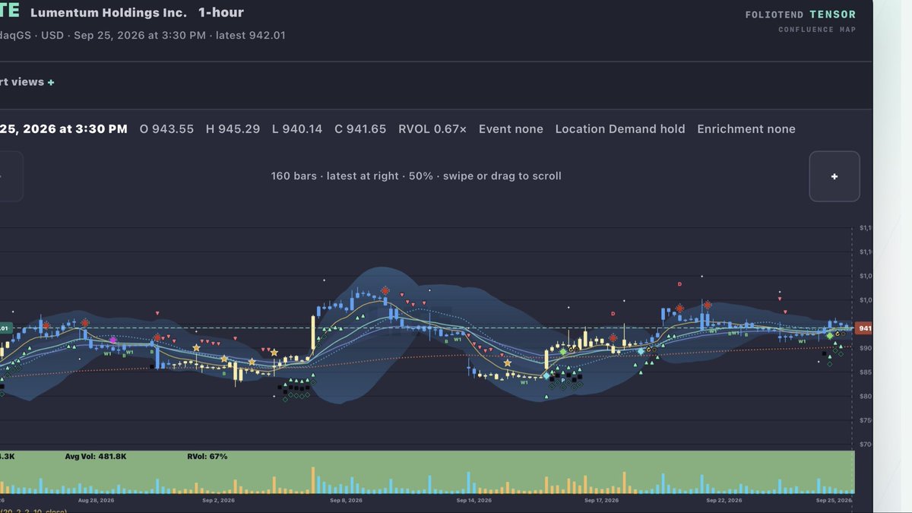Click the 'Event none' field

(511, 129)
